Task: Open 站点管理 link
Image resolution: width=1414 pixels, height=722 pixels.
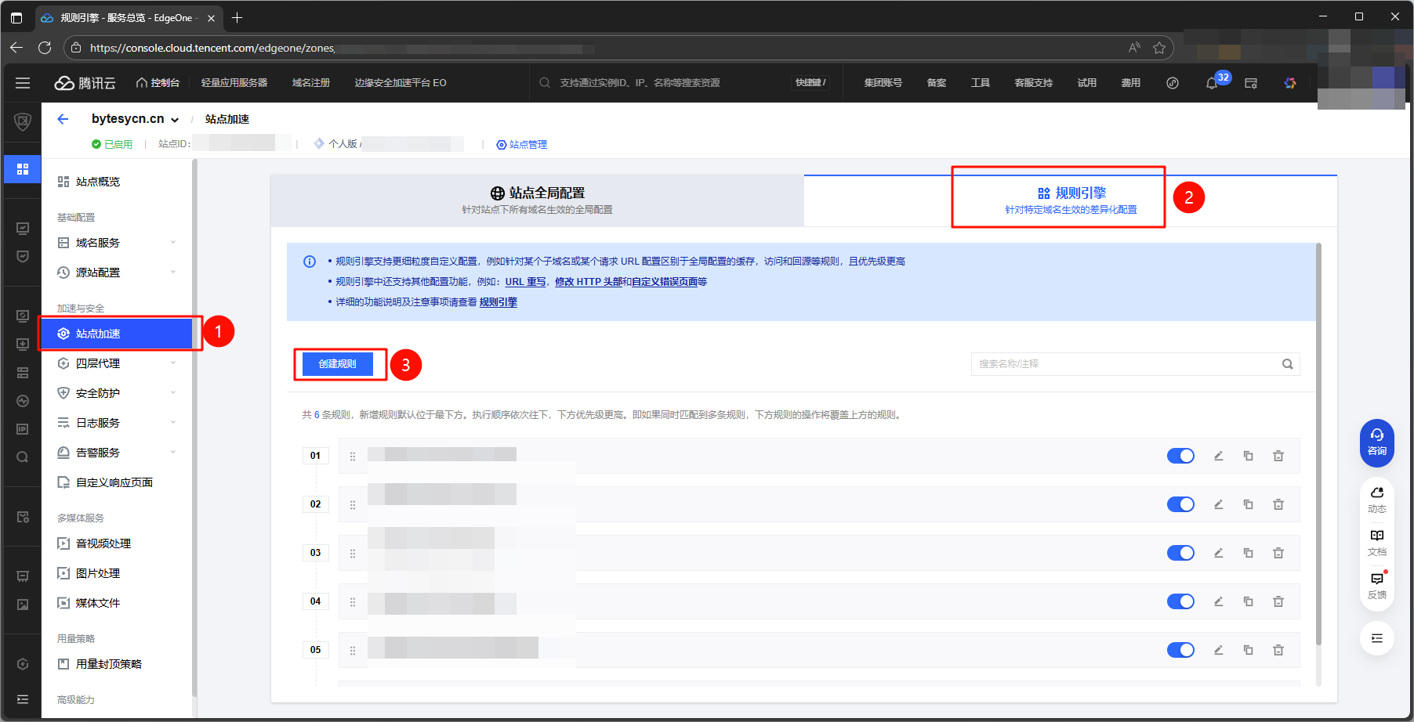Action: 522,145
